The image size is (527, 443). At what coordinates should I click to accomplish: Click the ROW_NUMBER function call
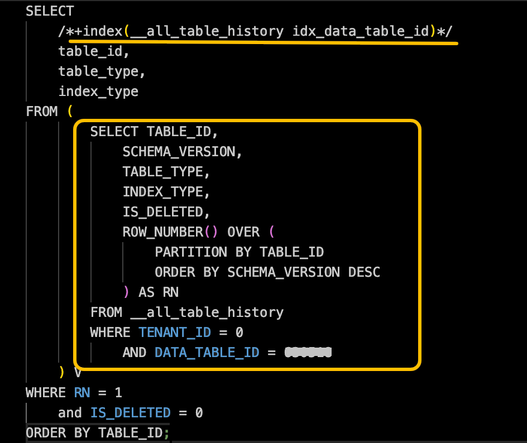(x=170, y=232)
